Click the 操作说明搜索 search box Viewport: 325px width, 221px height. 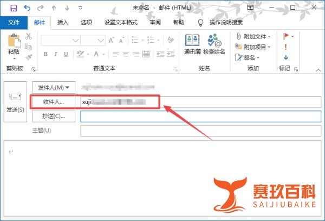click(x=226, y=22)
